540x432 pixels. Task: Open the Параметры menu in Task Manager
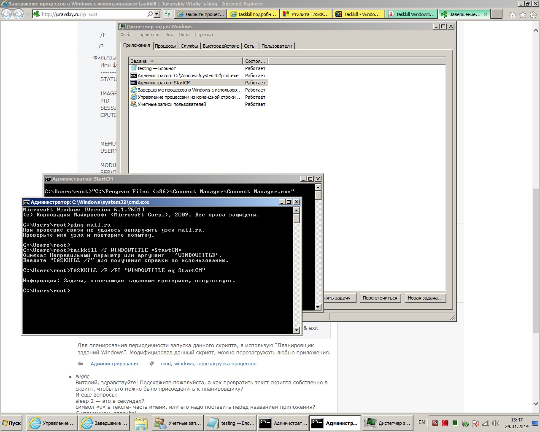pos(148,35)
